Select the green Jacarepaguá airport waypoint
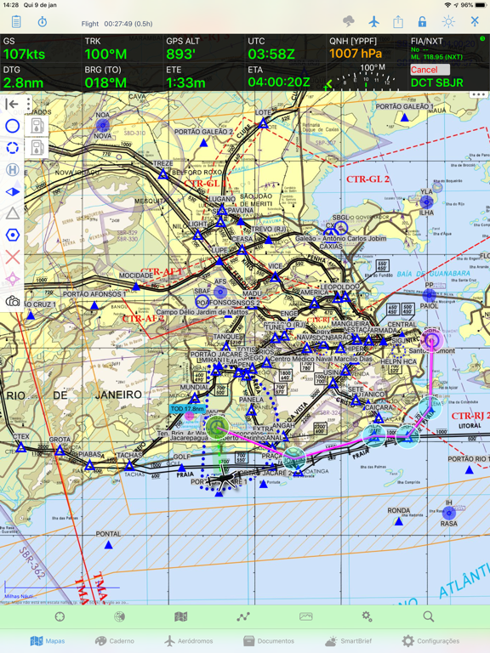This screenshot has width=490, height=653. 217,428
